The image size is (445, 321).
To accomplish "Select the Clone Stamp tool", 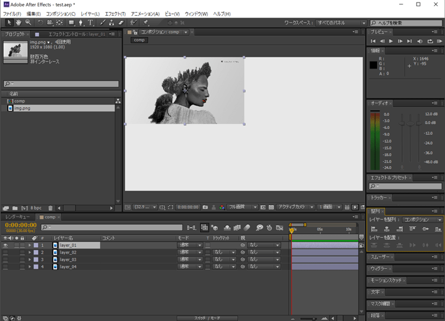I will [111, 23].
